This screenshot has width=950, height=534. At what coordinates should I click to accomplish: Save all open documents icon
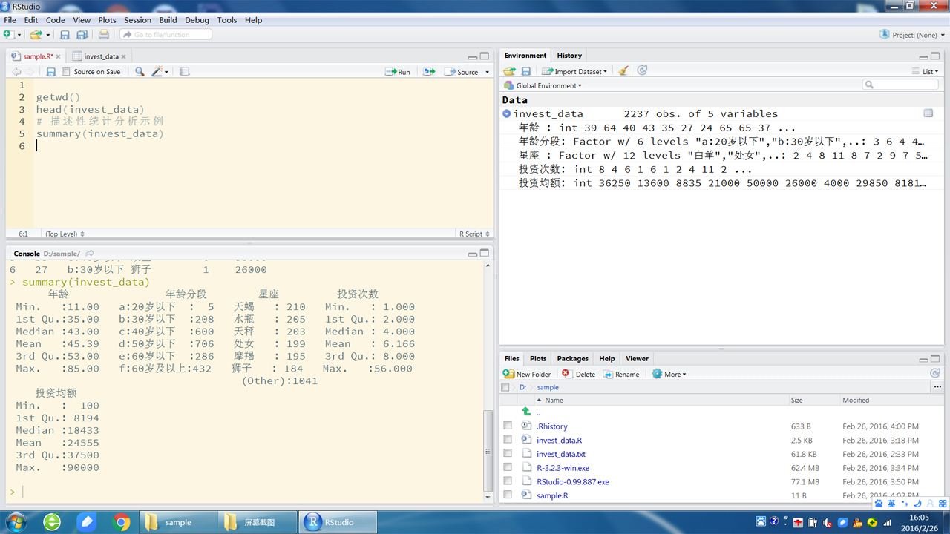tap(82, 34)
